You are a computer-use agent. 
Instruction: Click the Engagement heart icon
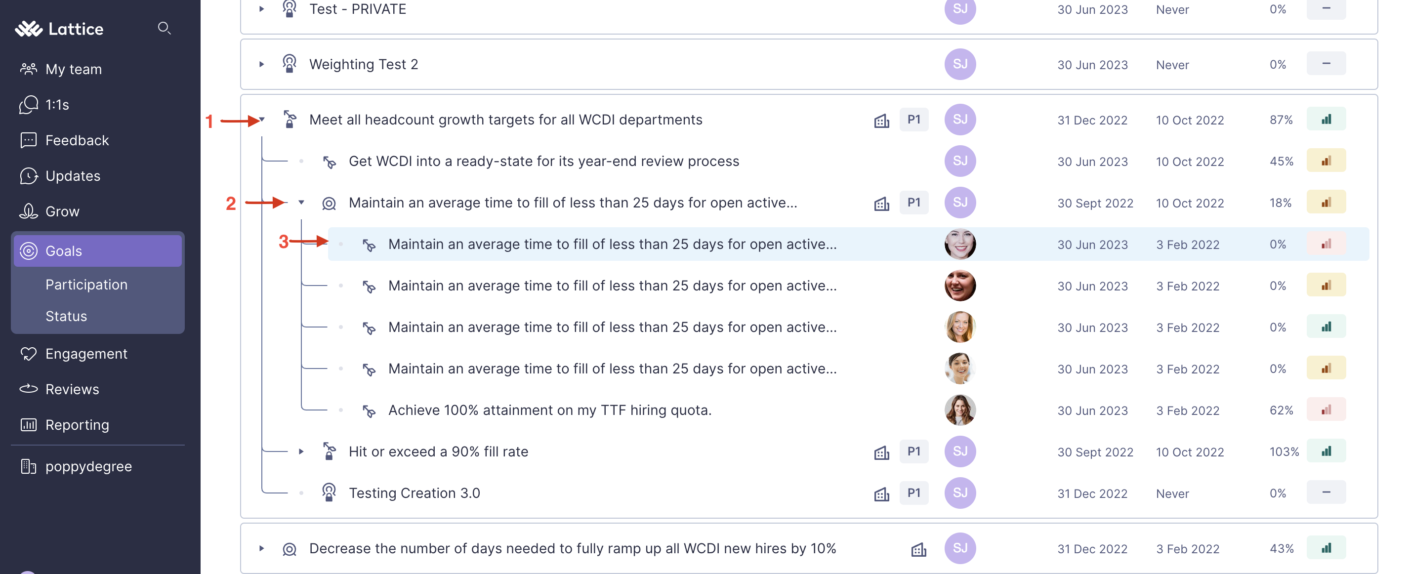[29, 353]
